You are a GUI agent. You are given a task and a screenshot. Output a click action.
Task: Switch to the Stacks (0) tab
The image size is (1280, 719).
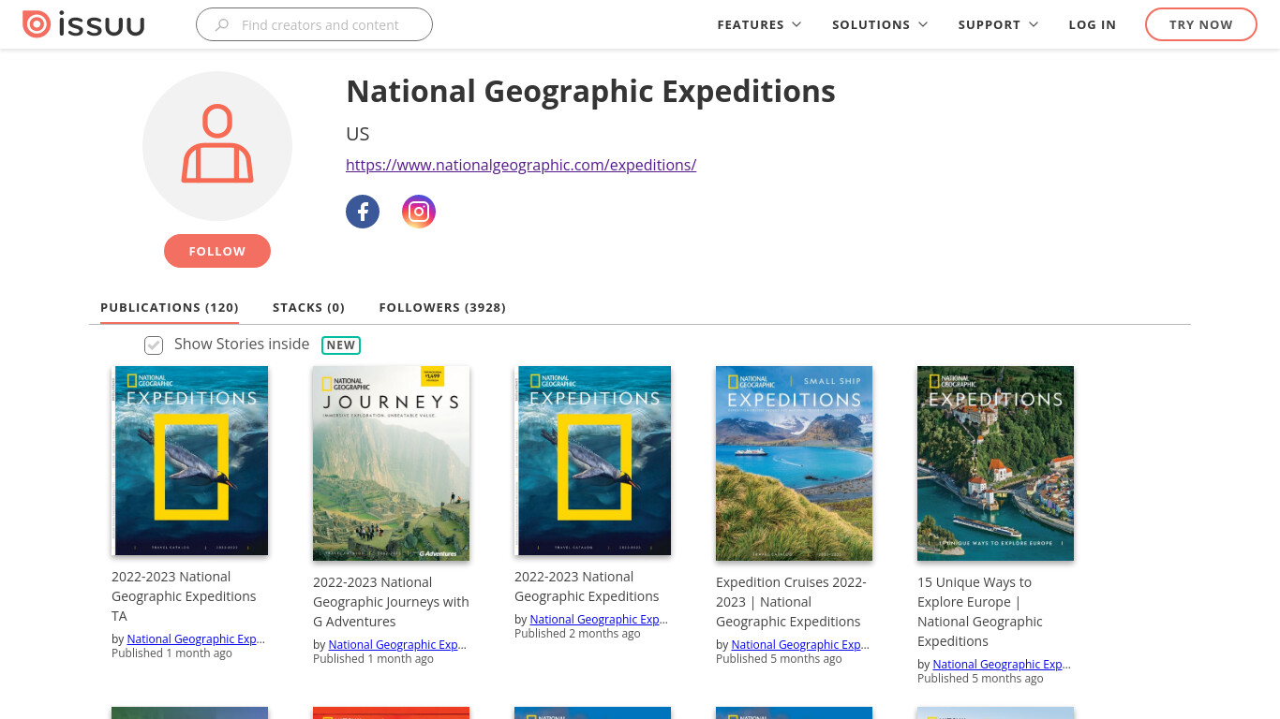point(309,307)
